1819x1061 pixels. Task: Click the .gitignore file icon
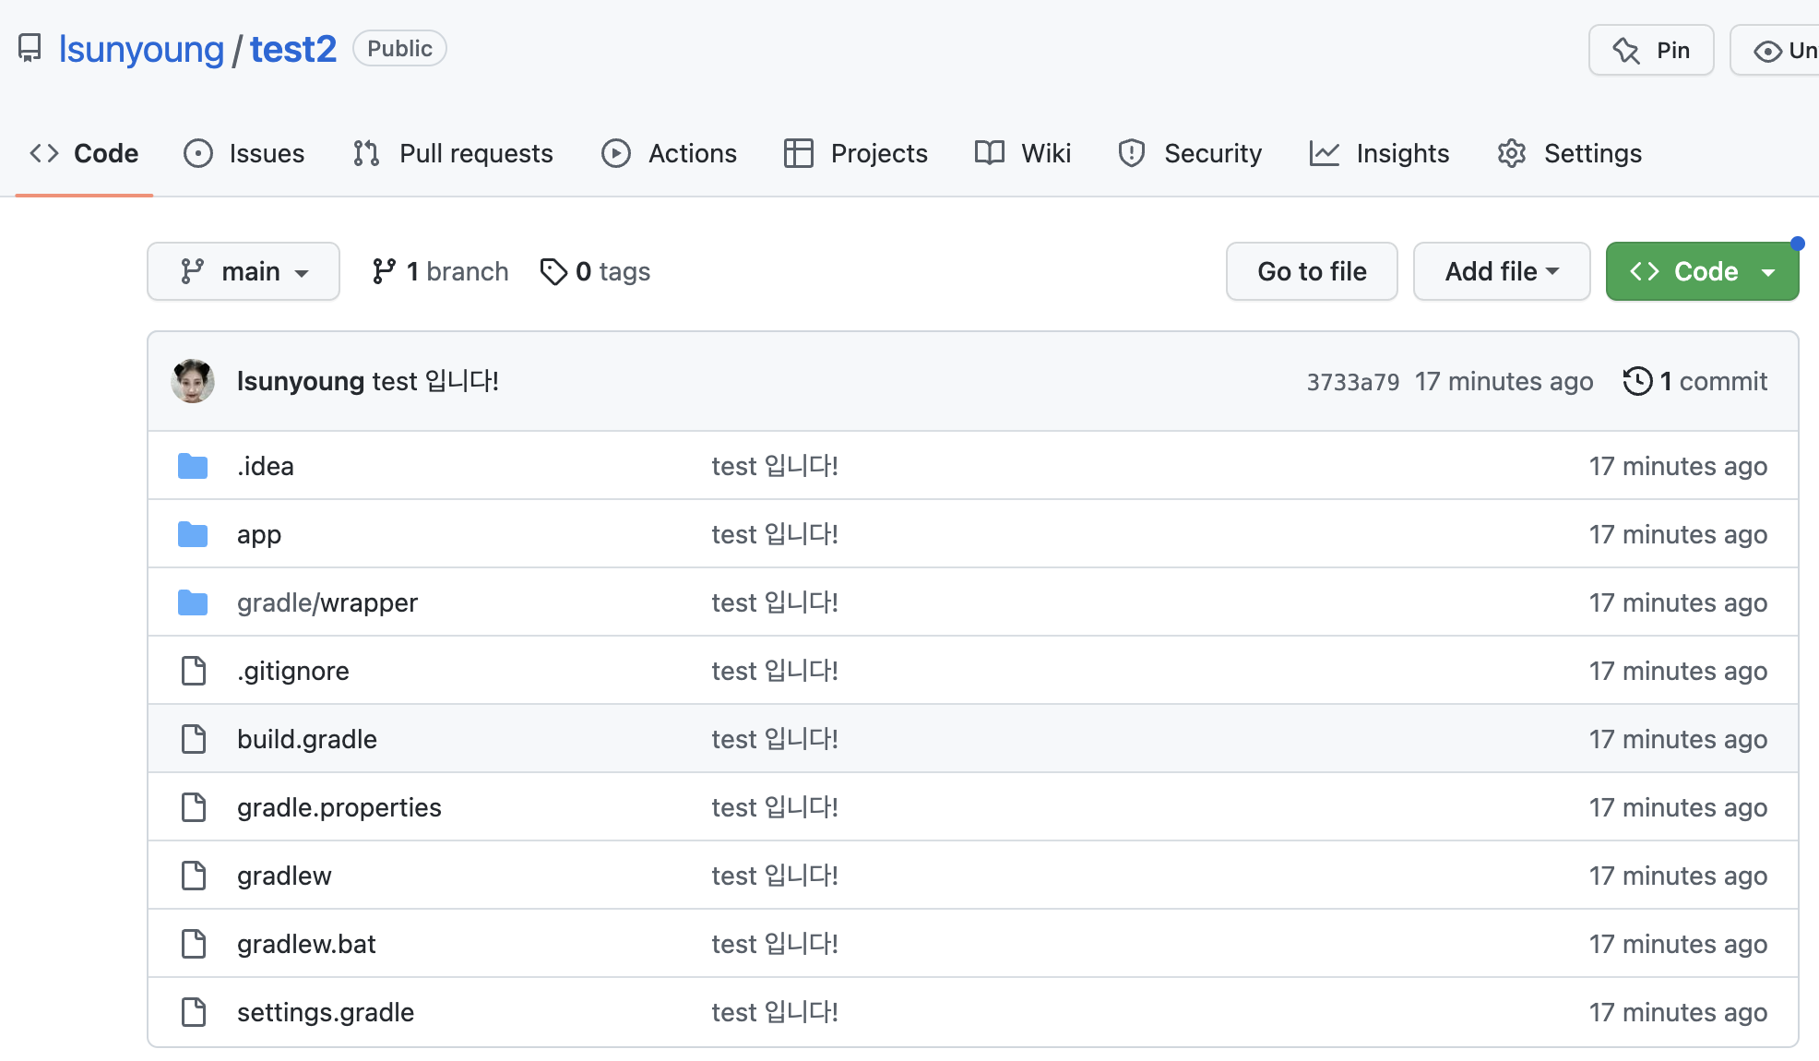pos(193,671)
